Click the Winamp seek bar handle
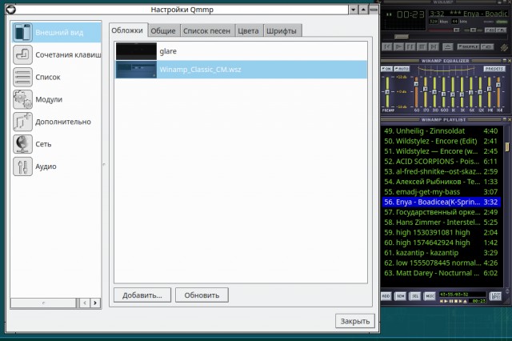This screenshot has height=341, width=512. click(x=402, y=37)
